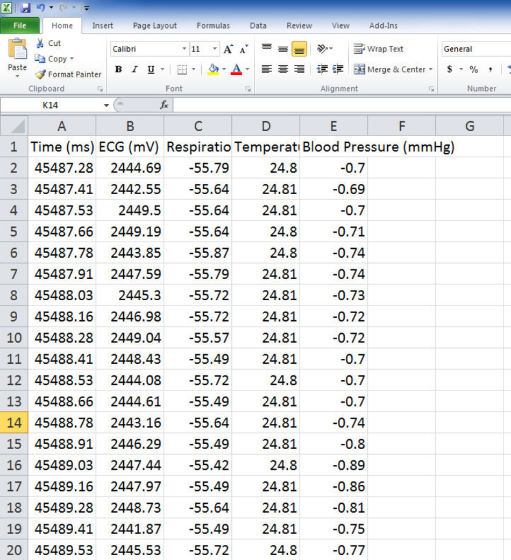Toggle Italic formatting
Viewport: 511px width, 560px height.
(x=134, y=69)
